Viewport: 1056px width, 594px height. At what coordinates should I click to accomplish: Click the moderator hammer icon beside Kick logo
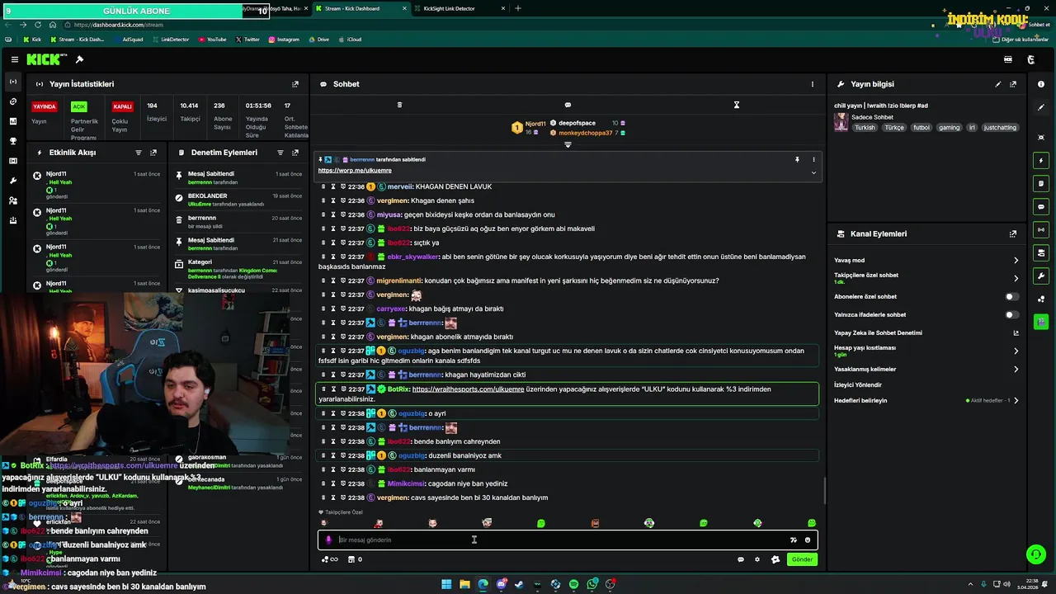[79, 59]
